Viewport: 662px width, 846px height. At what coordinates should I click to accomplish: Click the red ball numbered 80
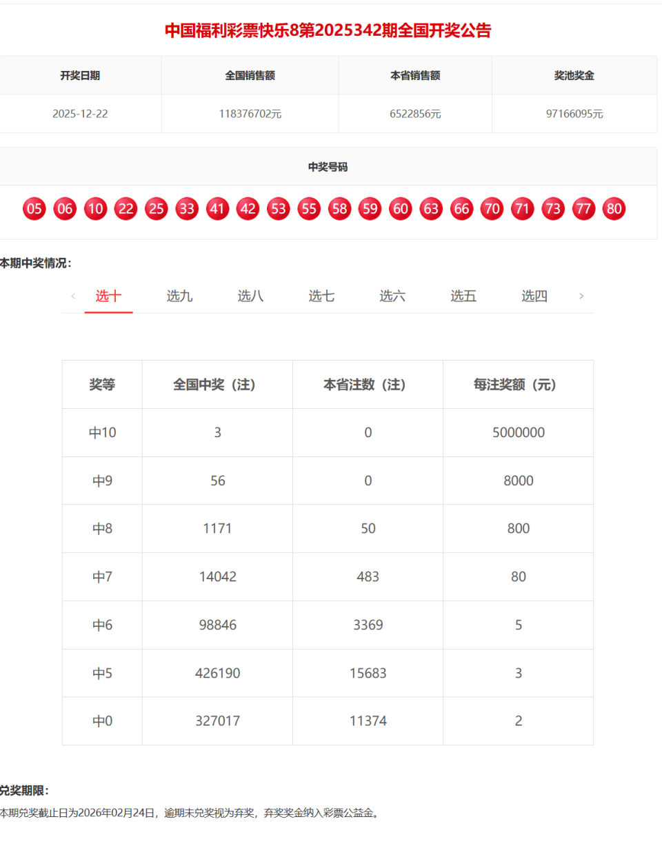614,208
